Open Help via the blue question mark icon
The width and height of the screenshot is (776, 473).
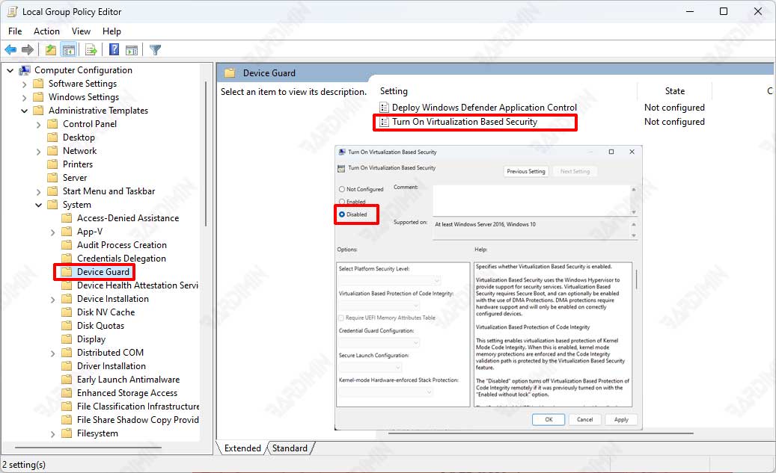114,50
